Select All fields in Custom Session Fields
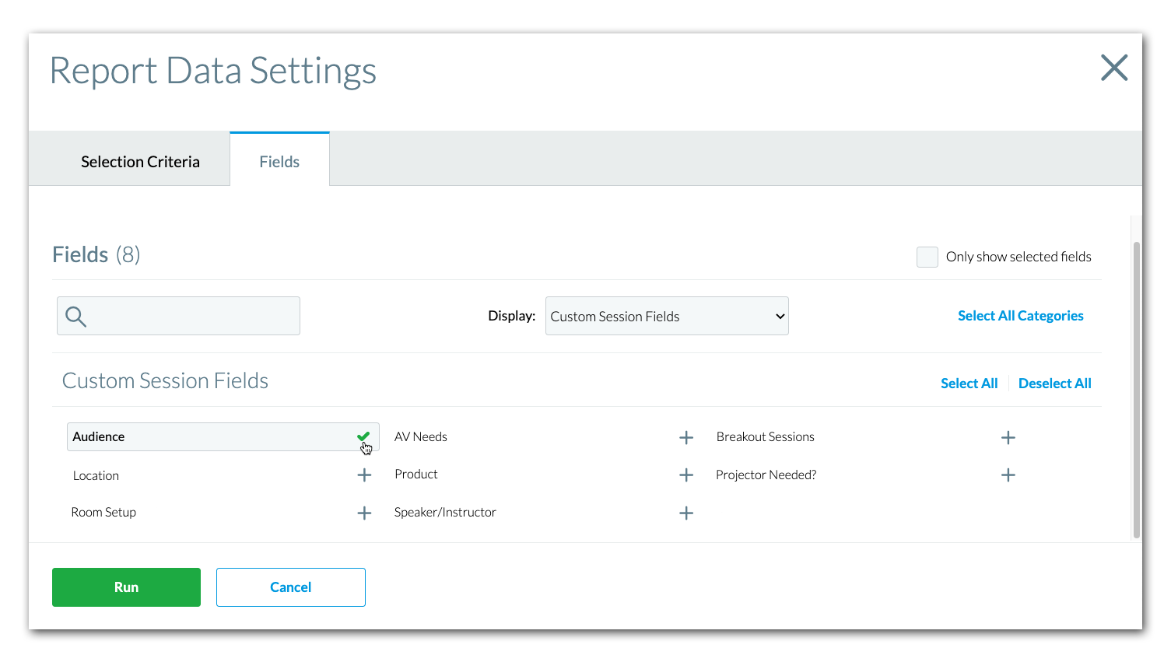The height and width of the screenshot is (662, 1171). click(969, 383)
